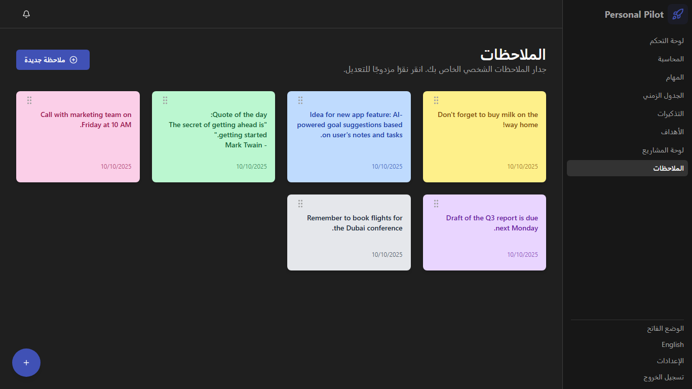This screenshot has height=389, width=692.
Task: Click the notification bell icon
Action: click(x=26, y=14)
